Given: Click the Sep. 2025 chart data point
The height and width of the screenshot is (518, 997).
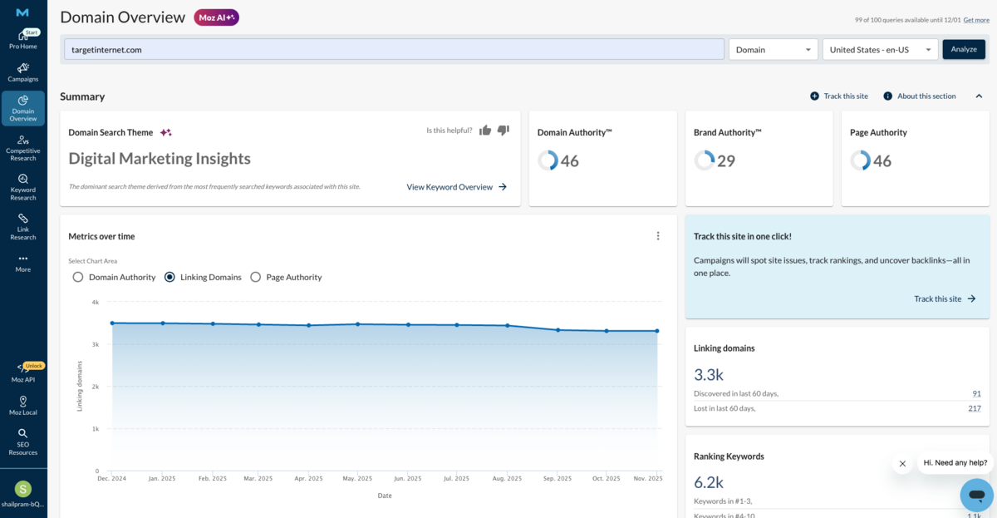Looking at the screenshot, I should tap(557, 330).
